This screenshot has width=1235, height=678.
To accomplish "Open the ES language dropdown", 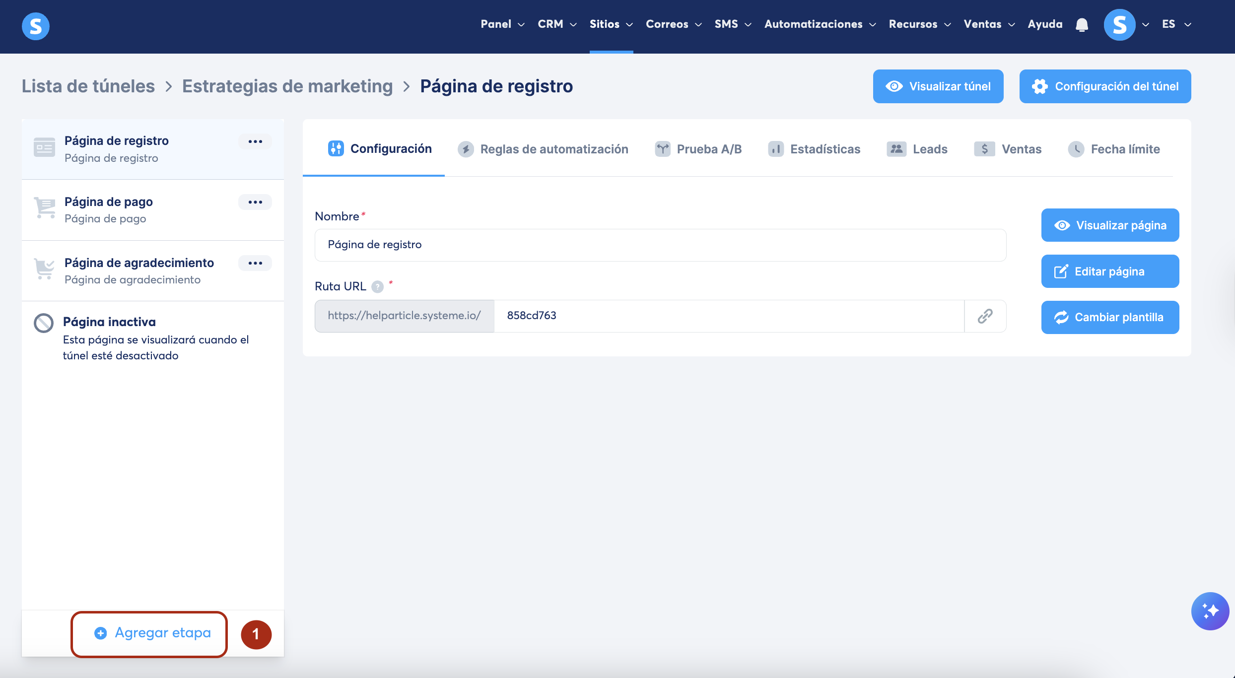I will click(x=1175, y=24).
